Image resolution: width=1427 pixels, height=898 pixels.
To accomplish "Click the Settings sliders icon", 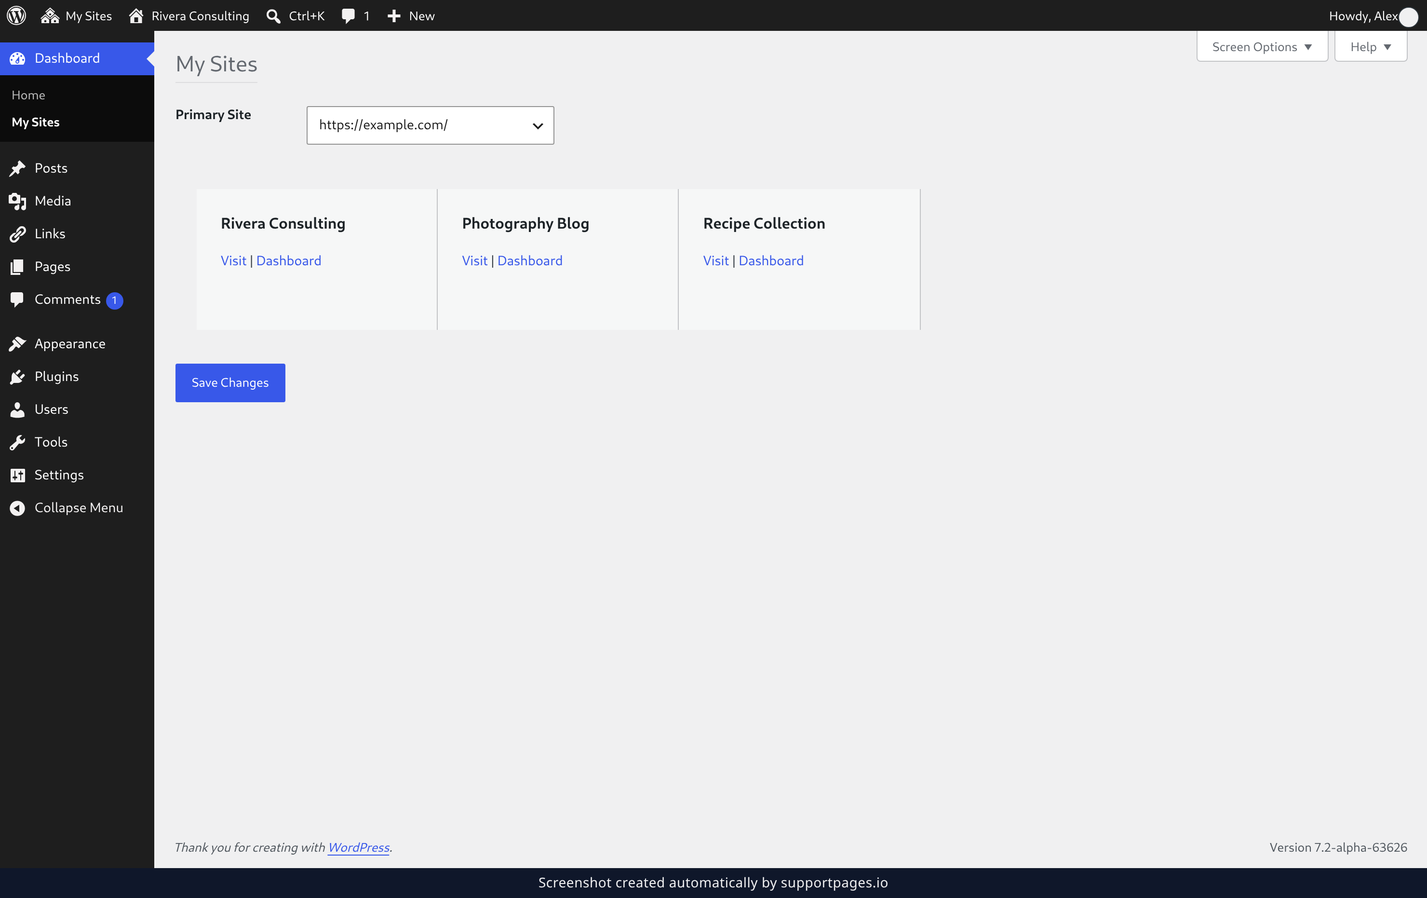I will click(x=17, y=475).
